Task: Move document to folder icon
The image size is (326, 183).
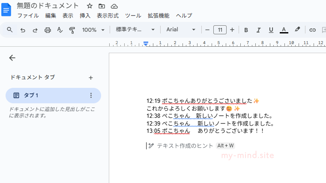Action: coord(102,6)
